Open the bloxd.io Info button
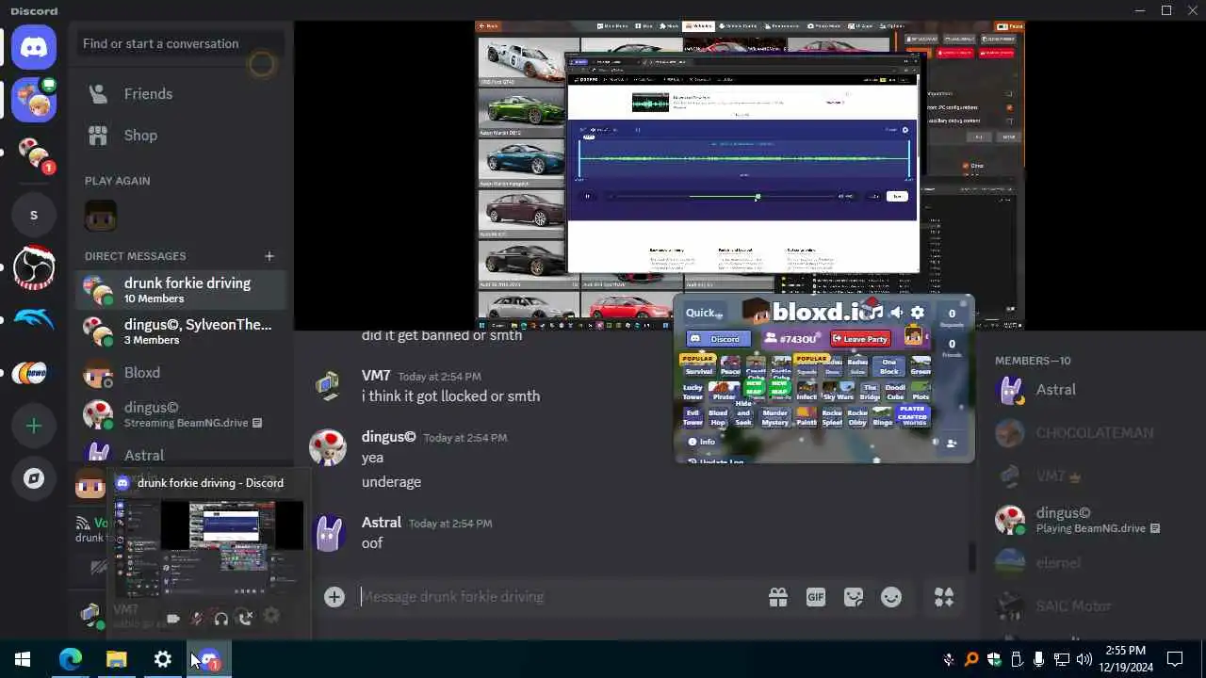Screen dimensions: 1206x678 (702, 442)
